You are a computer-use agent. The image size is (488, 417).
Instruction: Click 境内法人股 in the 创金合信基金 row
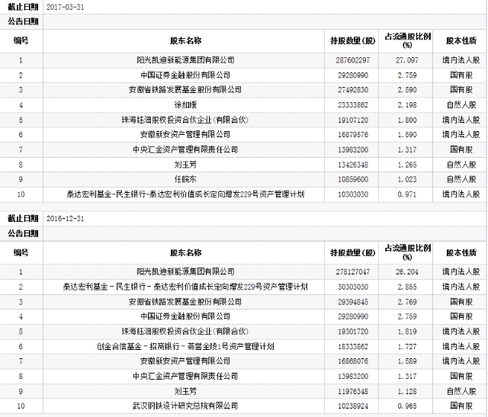[461, 346]
